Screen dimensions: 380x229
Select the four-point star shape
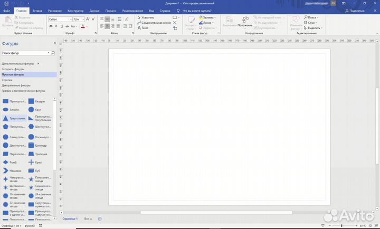point(14,179)
